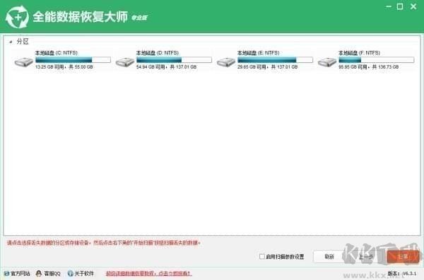Open the official website (官方网站) icon

pos(7,274)
